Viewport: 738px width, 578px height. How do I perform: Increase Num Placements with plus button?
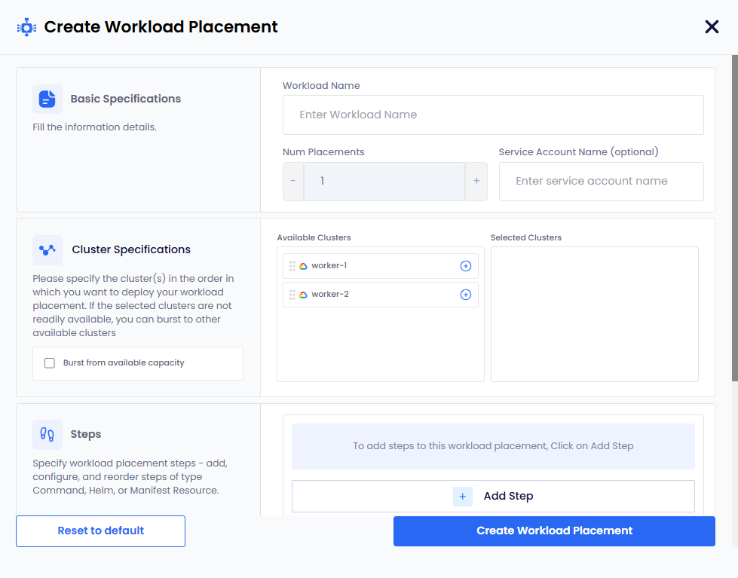[476, 182]
